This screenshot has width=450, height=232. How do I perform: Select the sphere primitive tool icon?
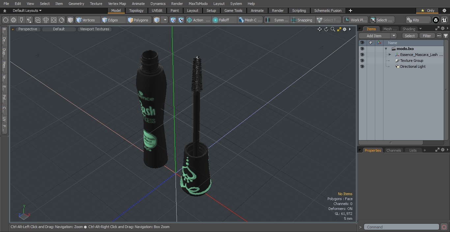click(6, 20)
